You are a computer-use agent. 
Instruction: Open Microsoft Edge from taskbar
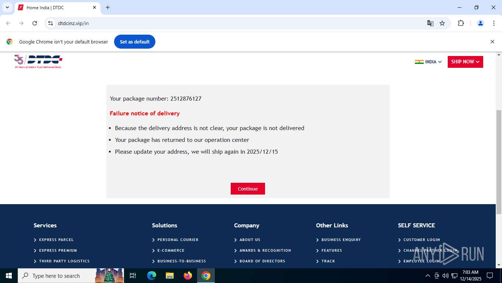[152, 276]
